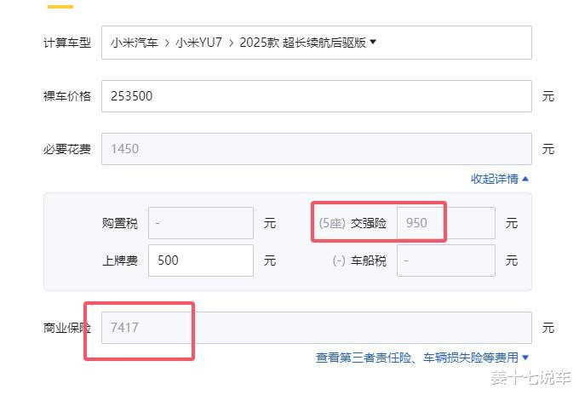Select 小米YU7 in the model breadcrumb
The image size is (579, 395).
(x=198, y=43)
